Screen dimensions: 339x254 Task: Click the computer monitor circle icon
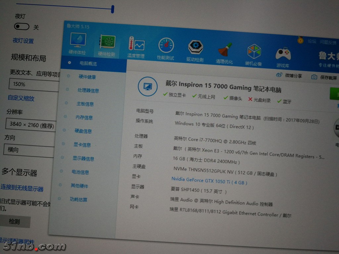pos(148,87)
